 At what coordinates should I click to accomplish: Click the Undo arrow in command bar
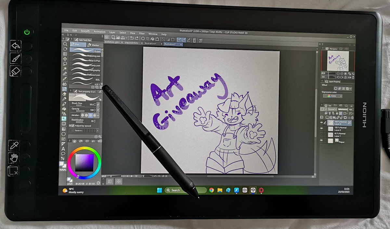[132, 39]
